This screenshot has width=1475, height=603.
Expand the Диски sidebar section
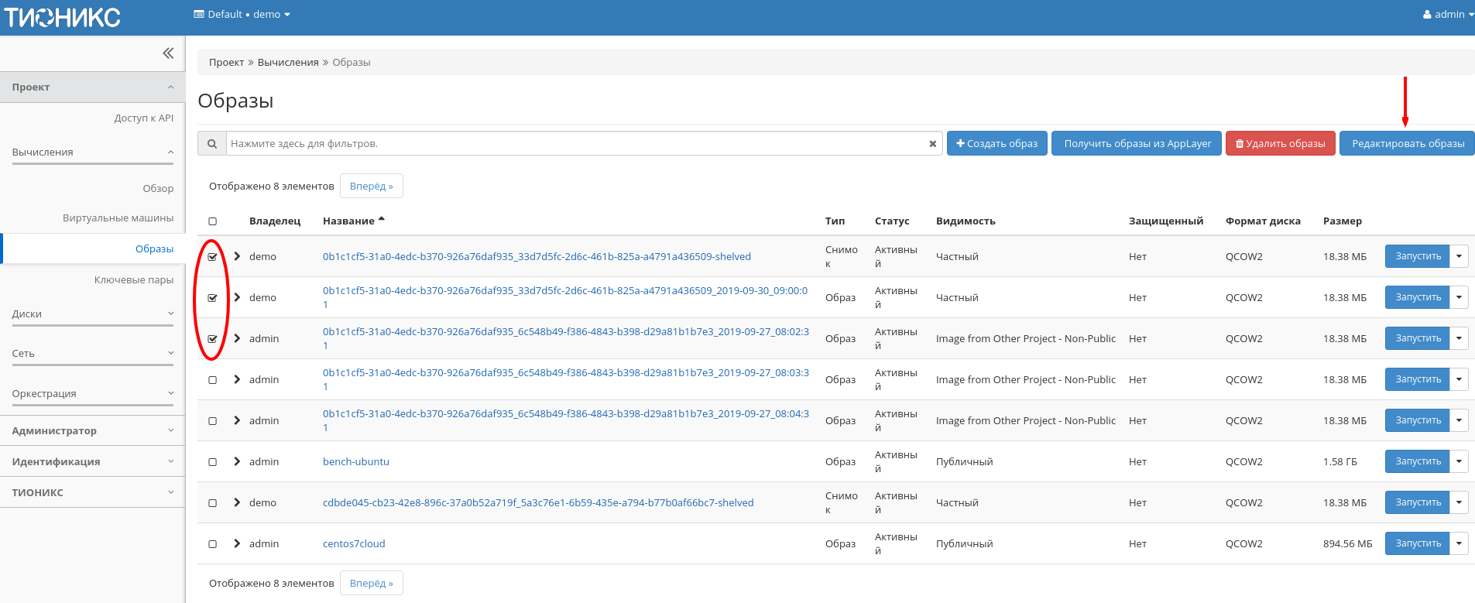(92, 313)
